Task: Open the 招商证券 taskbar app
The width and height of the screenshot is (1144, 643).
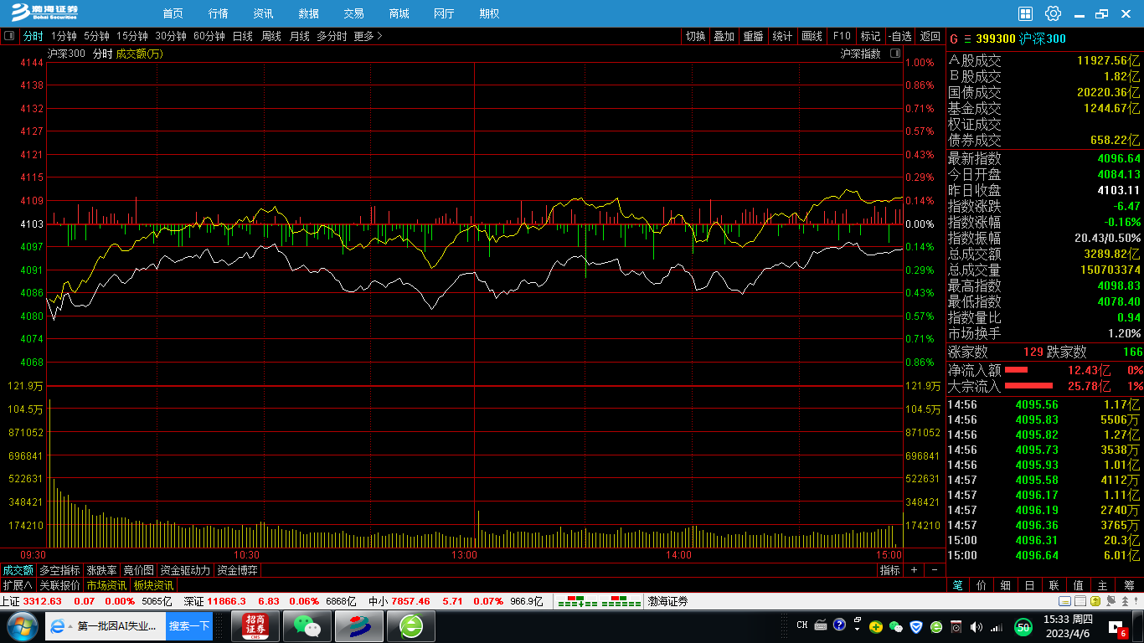Action: (x=255, y=626)
